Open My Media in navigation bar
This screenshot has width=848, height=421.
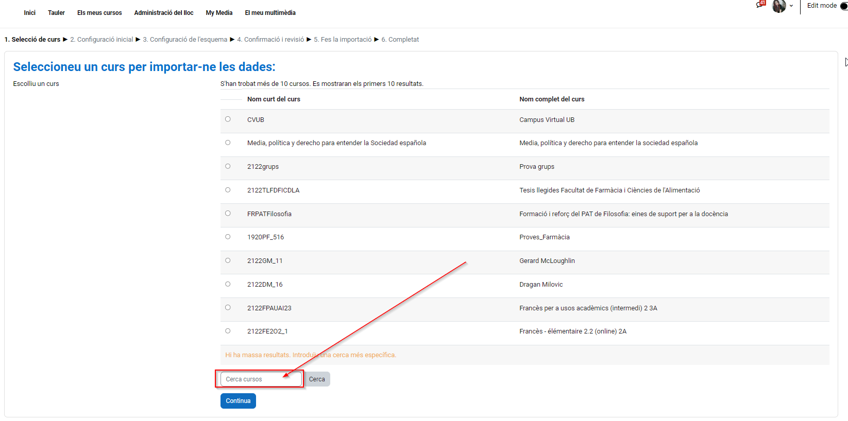[x=219, y=13]
